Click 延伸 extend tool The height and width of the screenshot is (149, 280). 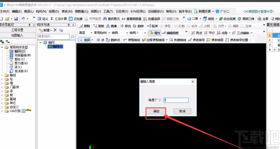tap(152, 26)
